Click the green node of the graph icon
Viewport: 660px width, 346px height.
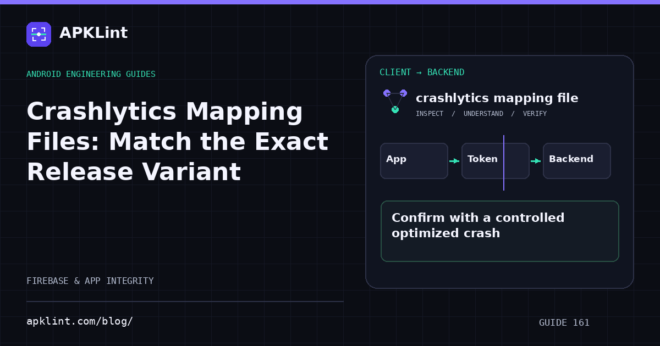coord(395,110)
